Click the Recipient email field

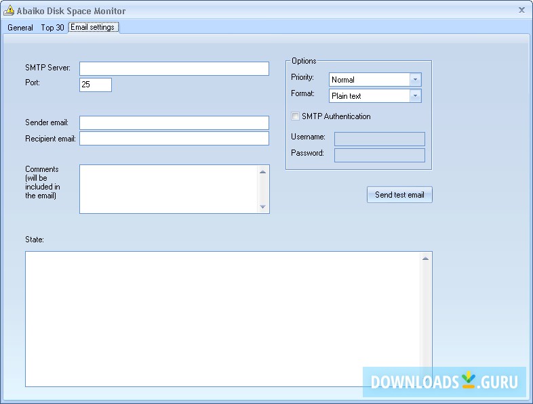point(174,139)
